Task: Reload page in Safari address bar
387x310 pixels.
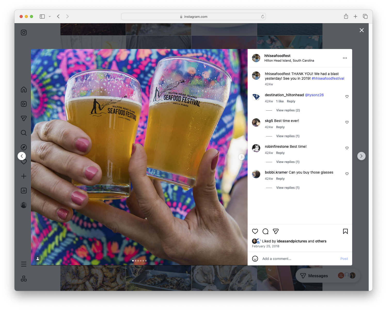Action: [x=263, y=17]
